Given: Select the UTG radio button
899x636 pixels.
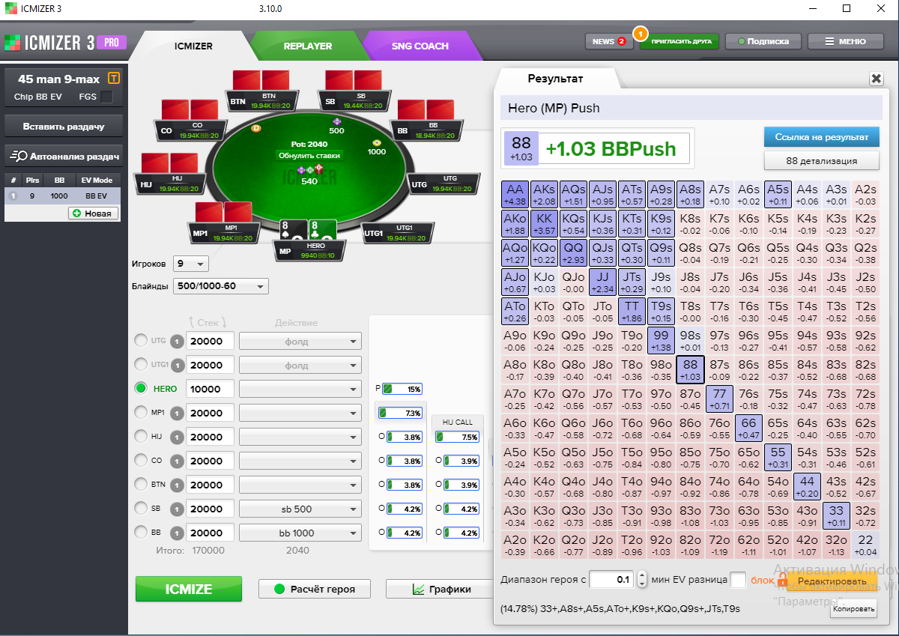Looking at the screenshot, I should [141, 341].
